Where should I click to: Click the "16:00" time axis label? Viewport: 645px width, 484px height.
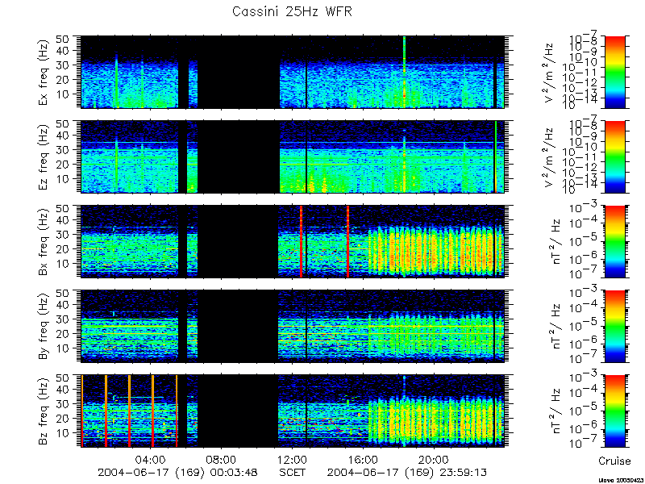[x=364, y=459]
